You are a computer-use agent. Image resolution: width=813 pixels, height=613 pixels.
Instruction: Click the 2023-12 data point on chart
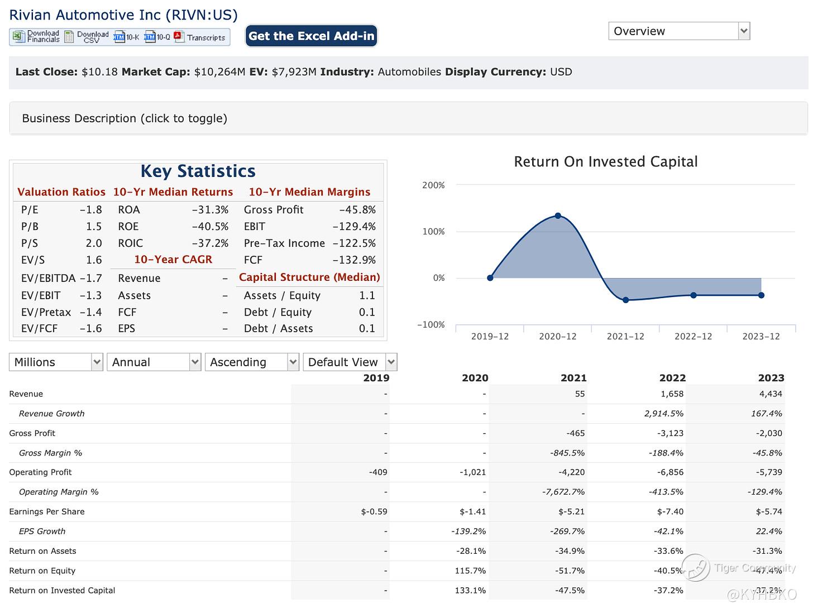pos(761,295)
